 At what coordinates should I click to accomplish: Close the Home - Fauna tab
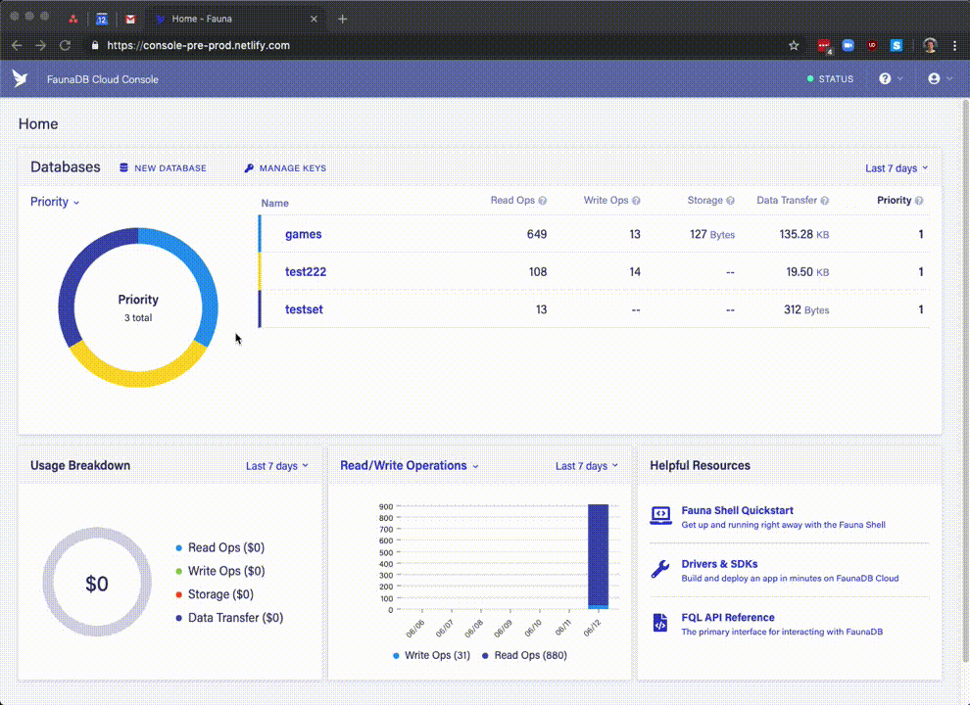(x=314, y=19)
